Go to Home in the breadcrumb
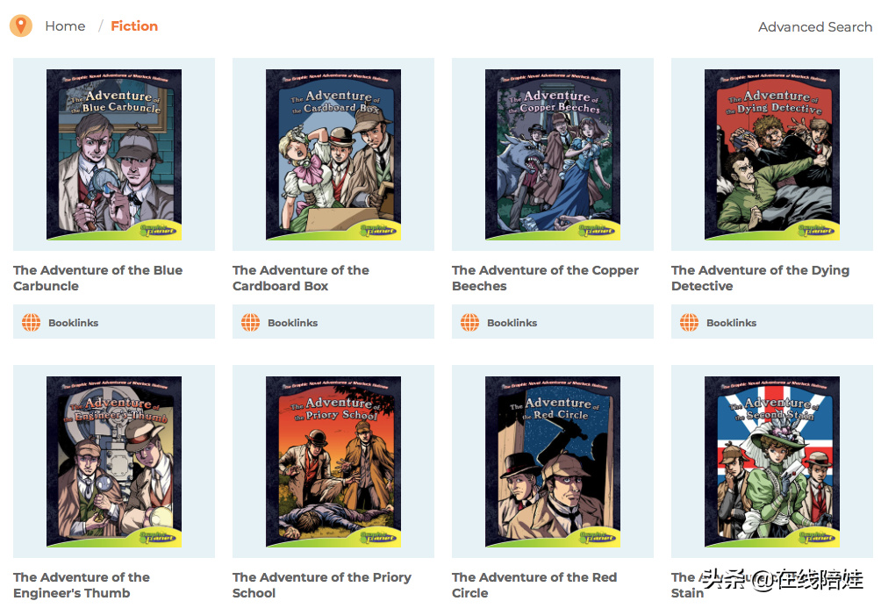The image size is (881, 608). click(65, 26)
